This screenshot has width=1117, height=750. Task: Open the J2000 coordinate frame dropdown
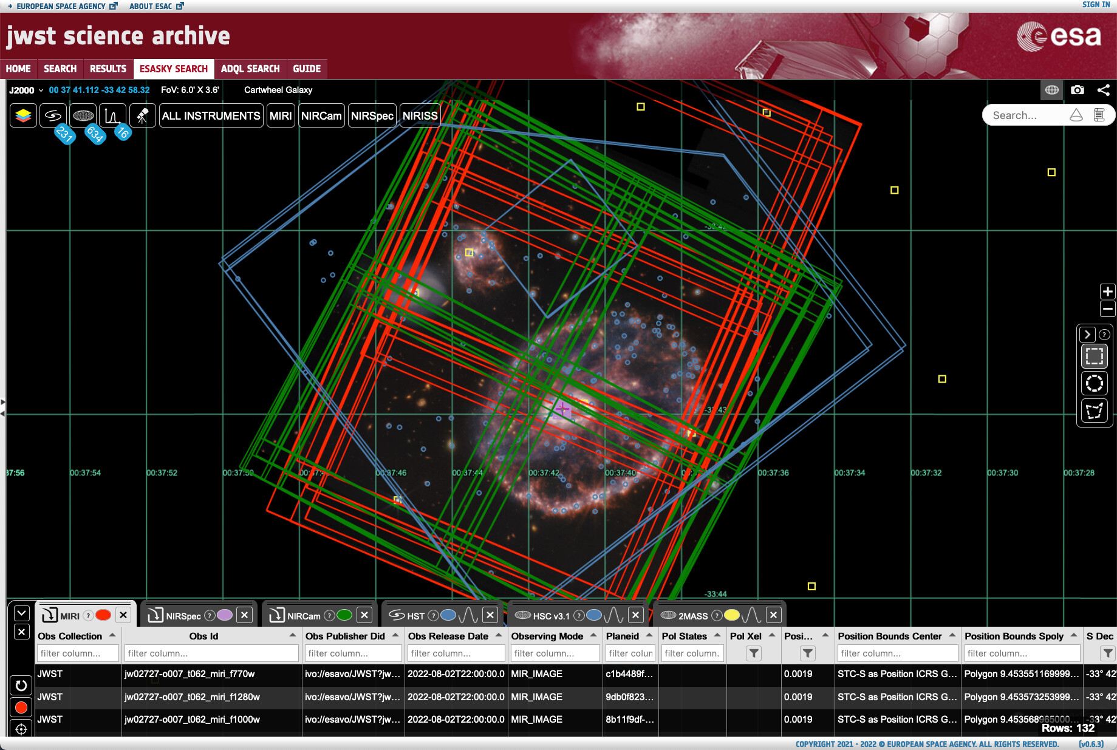(26, 90)
